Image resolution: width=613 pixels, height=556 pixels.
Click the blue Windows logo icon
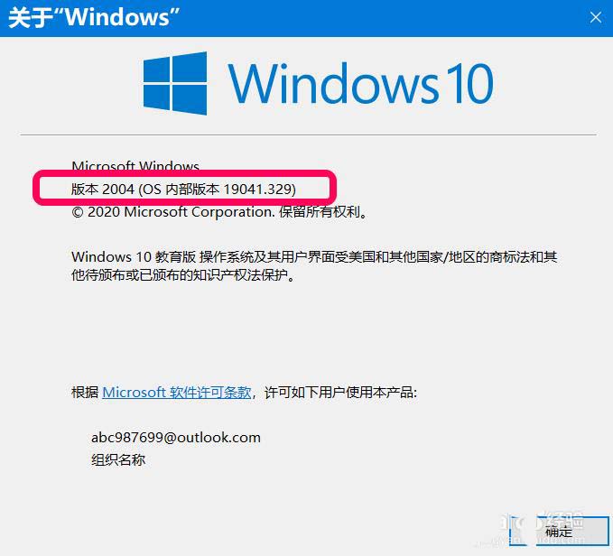(x=175, y=83)
